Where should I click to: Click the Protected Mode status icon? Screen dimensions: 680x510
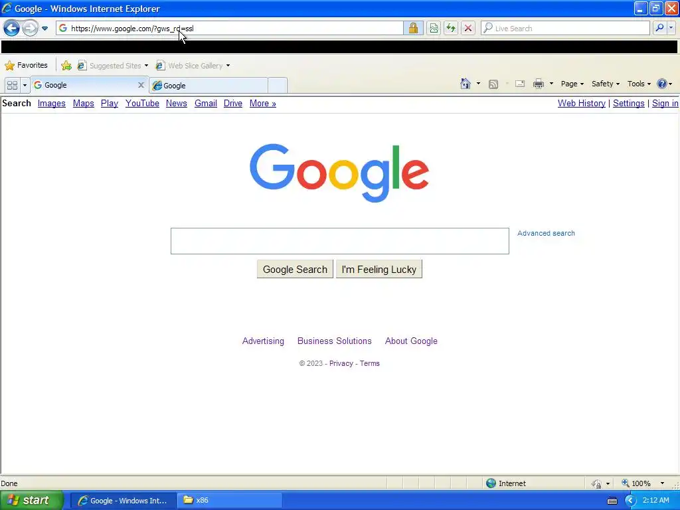[597, 483]
